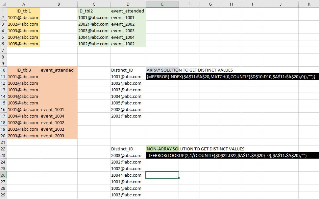Select cell A20 containing 2003@abc.com
The height and width of the screenshot is (199, 319).
tap(24, 136)
